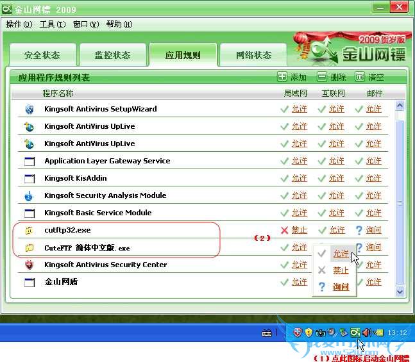The width and height of the screenshot is (415, 362).
Task: Switch to 安全状态 tab
Action: click(42, 55)
